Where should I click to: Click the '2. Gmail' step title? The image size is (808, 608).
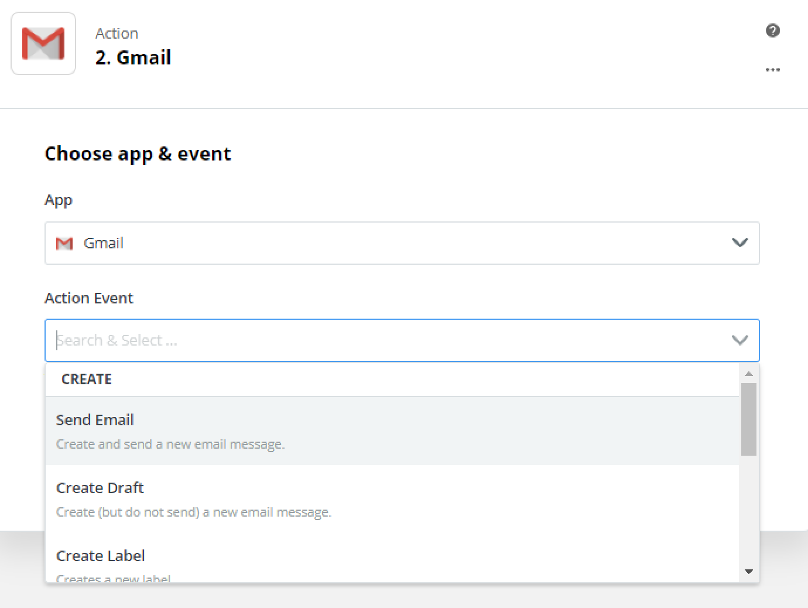(x=133, y=57)
